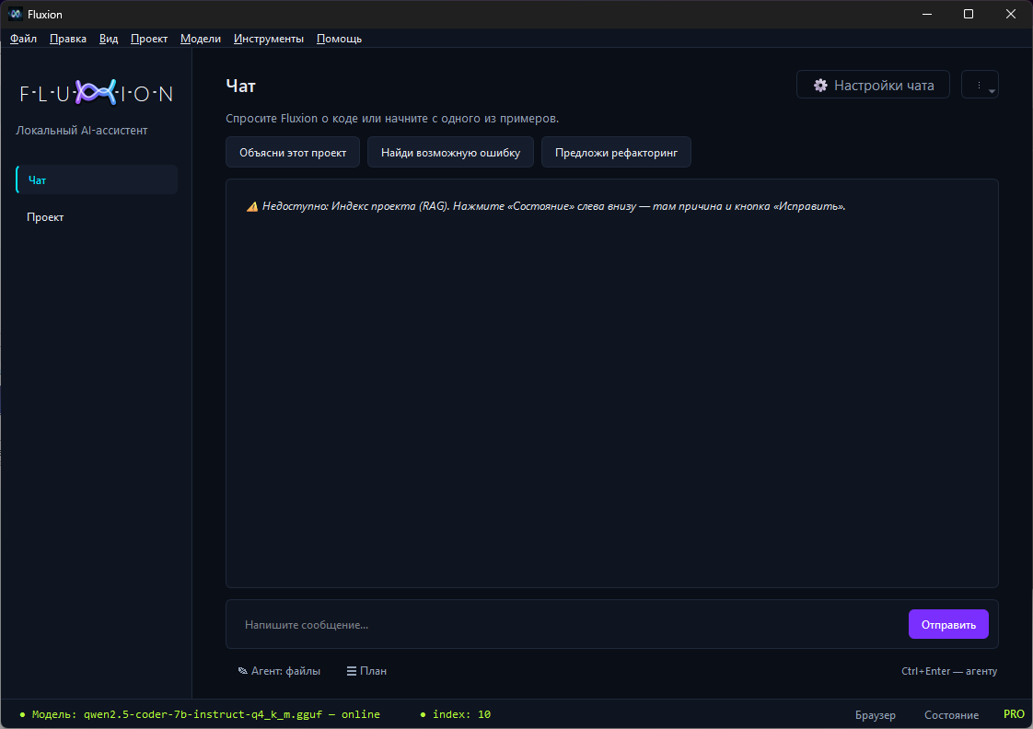Screen dimensions: 1033x729
Task: Open Состояние in the status bar
Action: click(951, 714)
